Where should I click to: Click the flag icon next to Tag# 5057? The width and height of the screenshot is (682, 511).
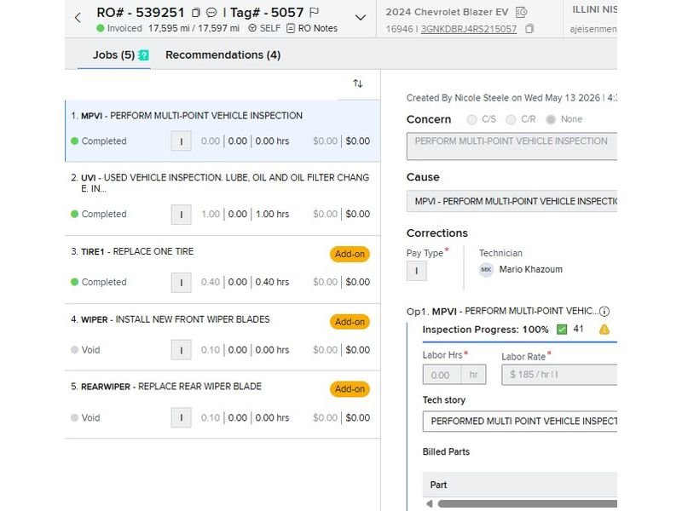pos(314,12)
